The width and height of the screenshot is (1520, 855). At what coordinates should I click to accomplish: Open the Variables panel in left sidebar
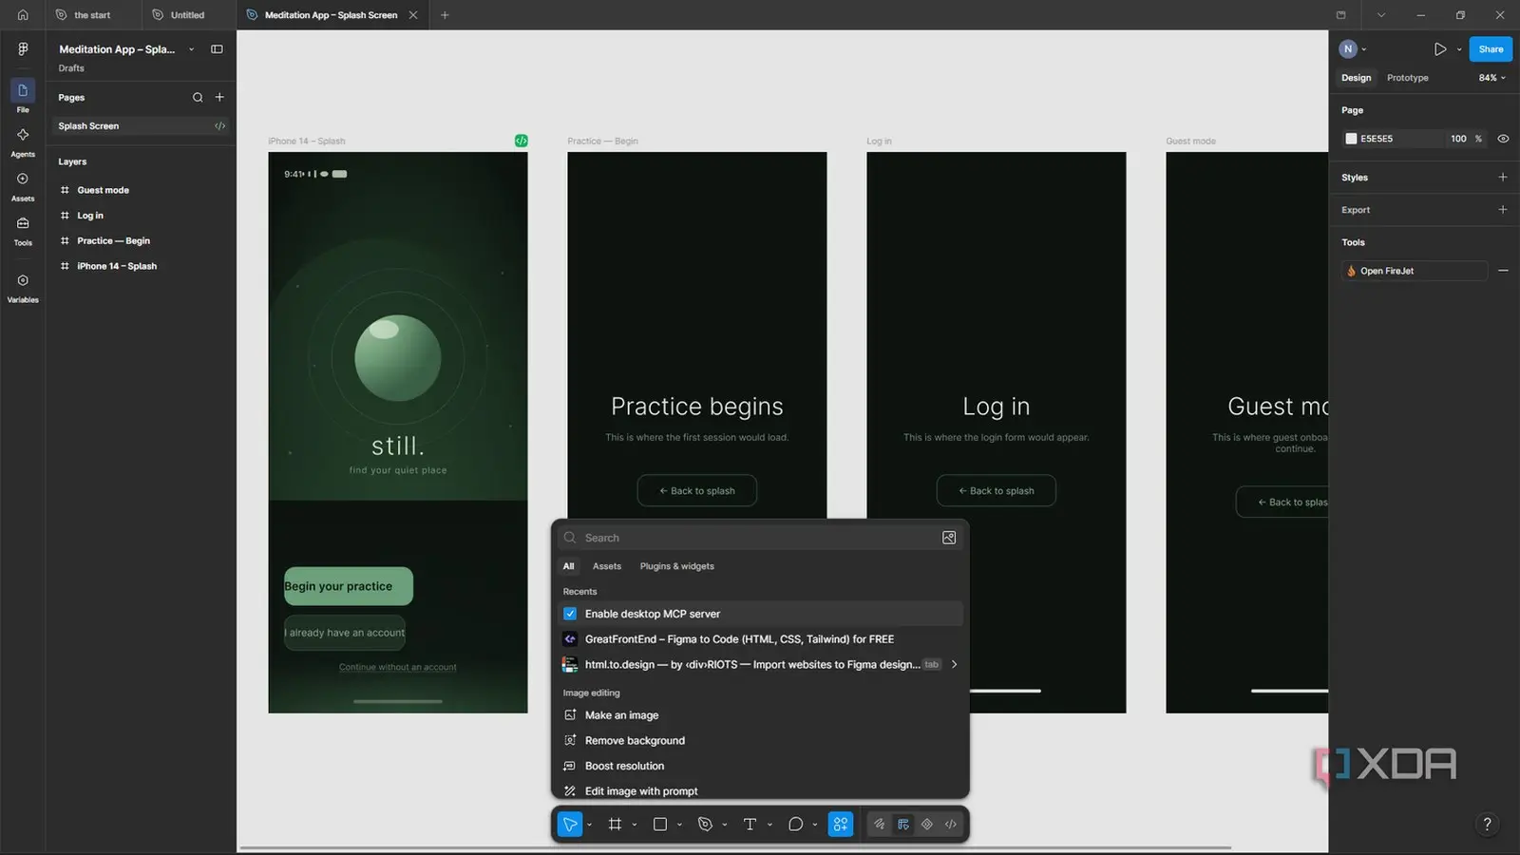point(23,287)
